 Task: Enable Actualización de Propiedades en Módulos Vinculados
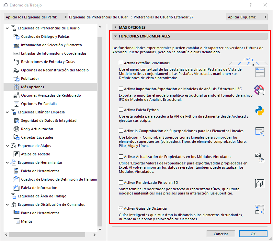pos(121,156)
